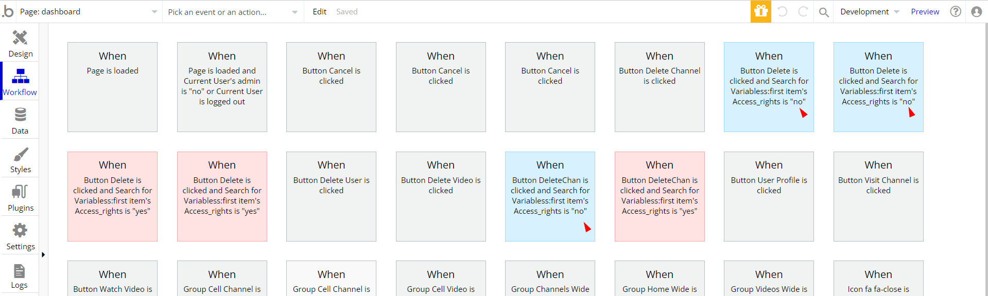Open the Pick an event or action dropdown

[x=233, y=12]
